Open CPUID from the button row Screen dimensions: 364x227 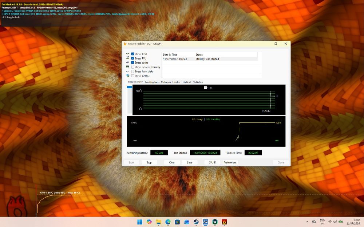213,162
